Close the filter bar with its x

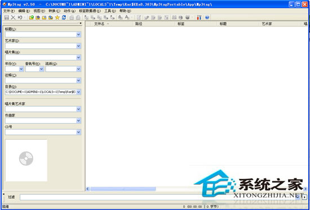(x=3, y=194)
